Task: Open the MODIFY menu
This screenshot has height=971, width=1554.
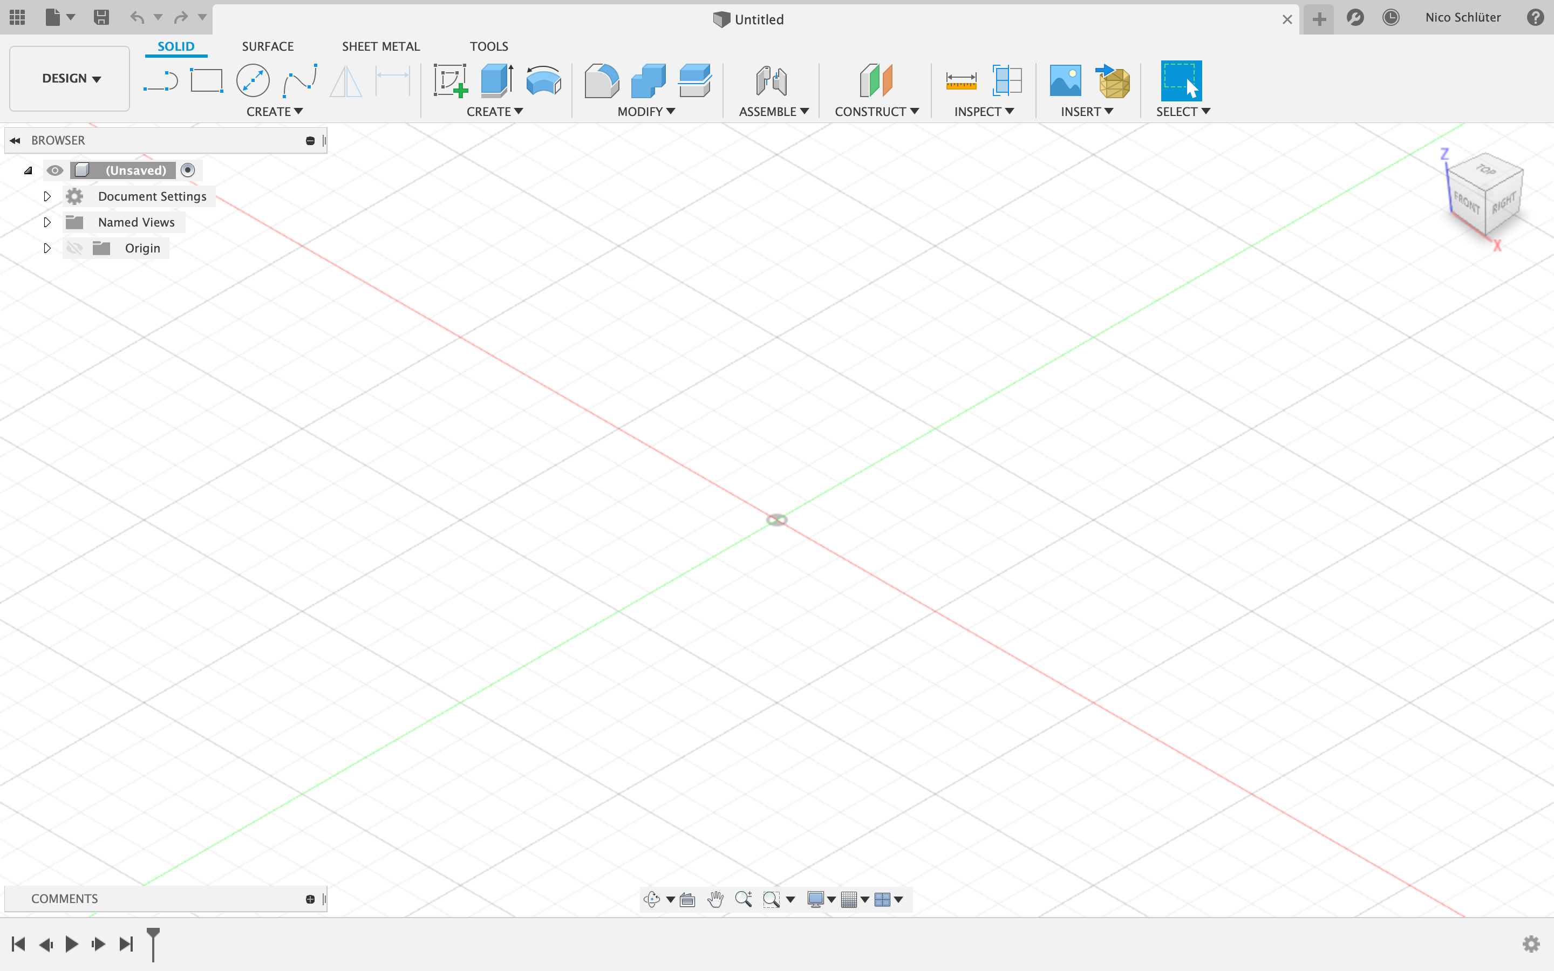Action: [x=645, y=112]
